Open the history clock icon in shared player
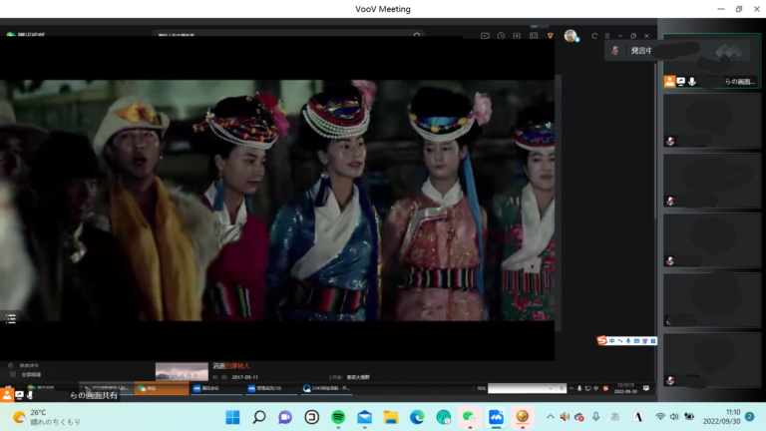 point(501,36)
